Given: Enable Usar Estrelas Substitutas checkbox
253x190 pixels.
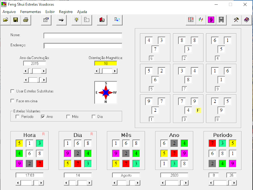Looking at the screenshot, I should tap(12, 91).
